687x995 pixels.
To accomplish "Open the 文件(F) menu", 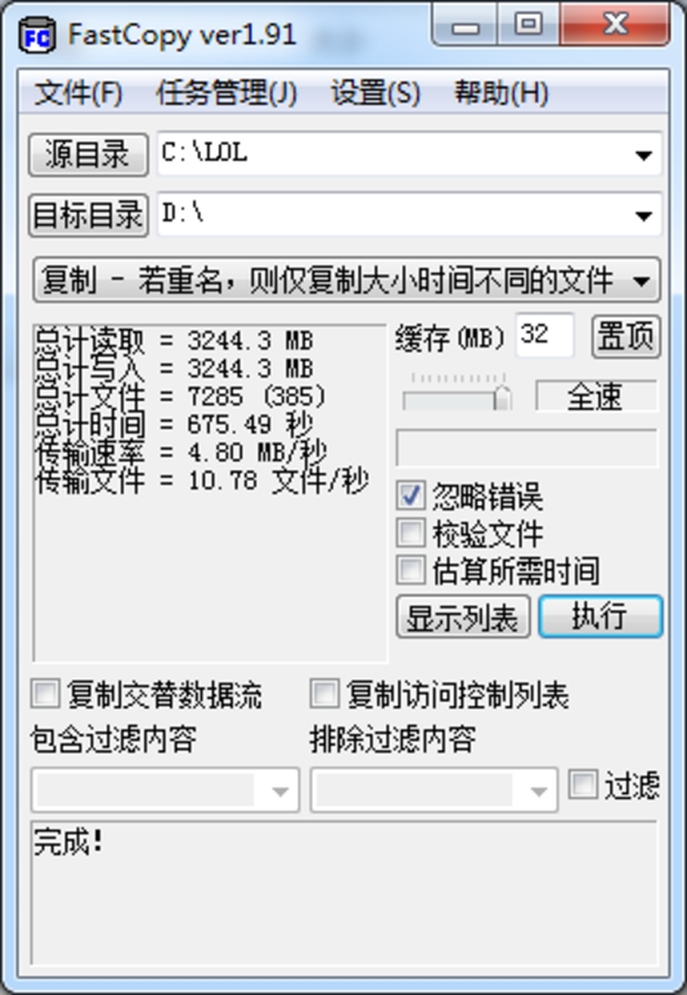I will click(x=78, y=93).
